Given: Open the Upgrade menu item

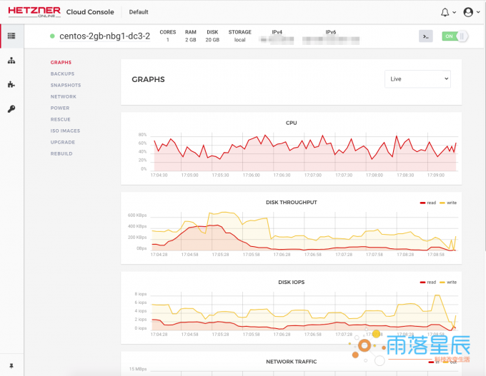Looking at the screenshot, I should pyautogui.click(x=63, y=143).
